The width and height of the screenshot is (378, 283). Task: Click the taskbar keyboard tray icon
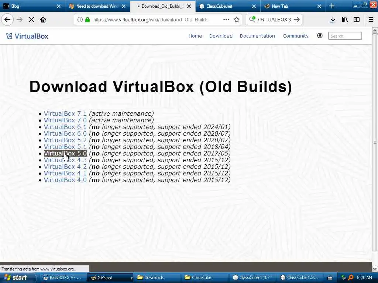(330, 278)
